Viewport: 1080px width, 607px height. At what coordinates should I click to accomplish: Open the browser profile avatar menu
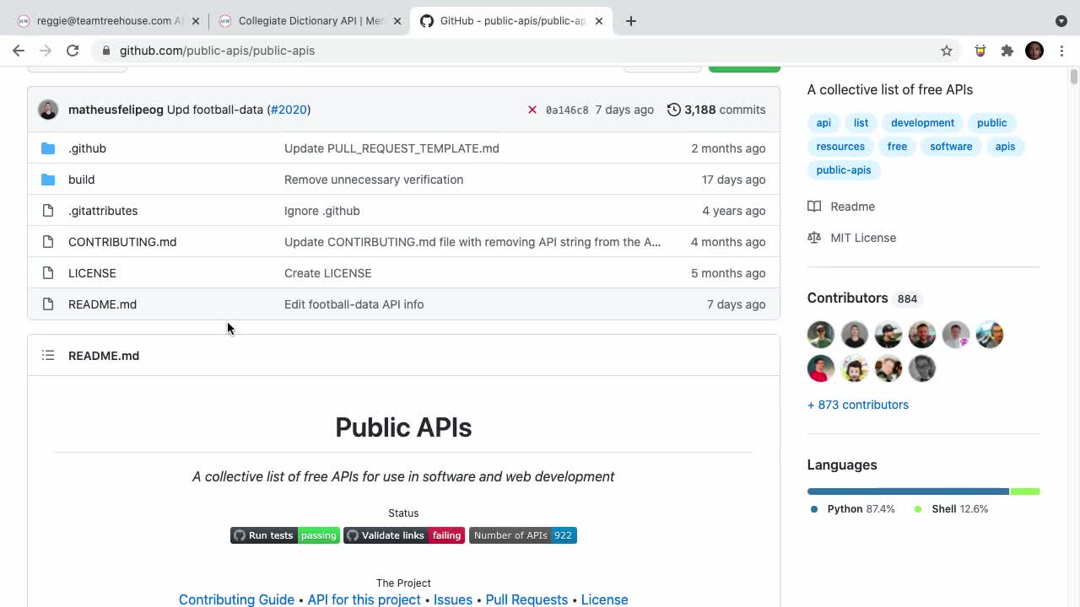pyautogui.click(x=1034, y=51)
